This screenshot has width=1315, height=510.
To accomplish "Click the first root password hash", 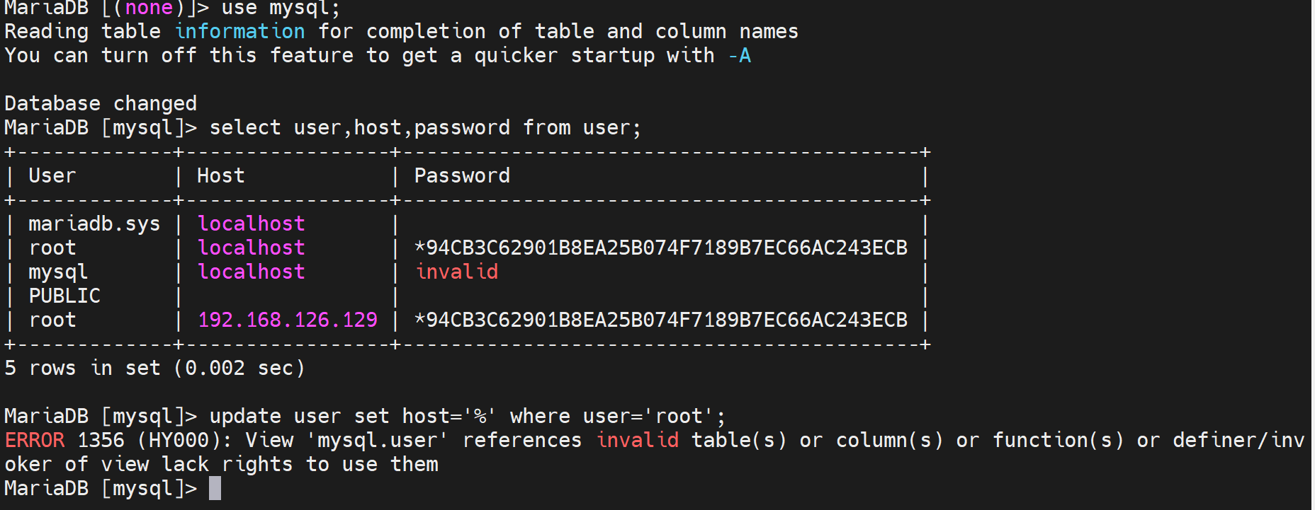I will [660, 248].
